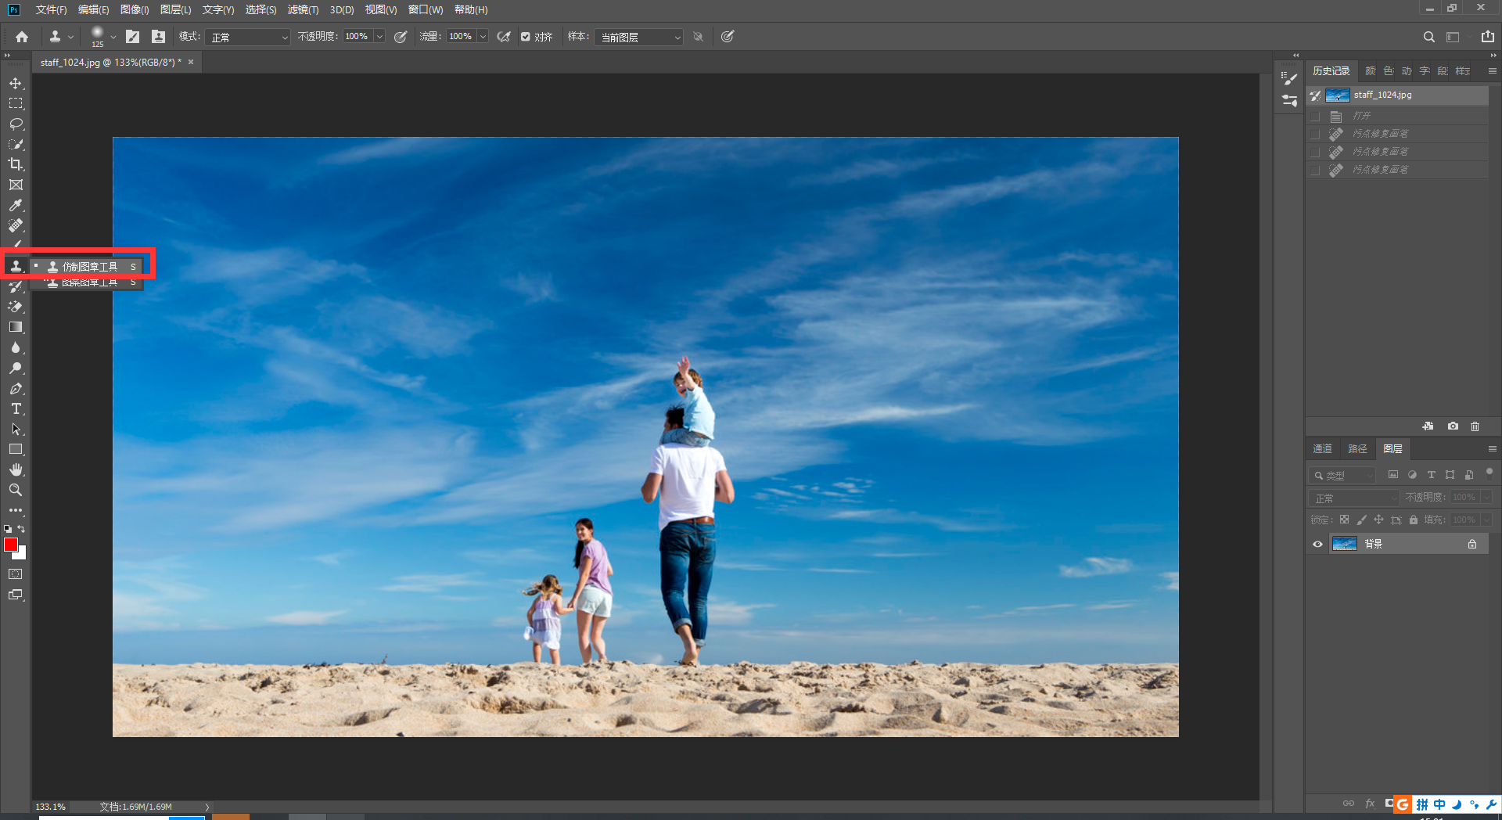Select the Crop tool
The width and height of the screenshot is (1502, 820).
[16, 164]
